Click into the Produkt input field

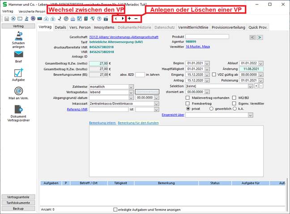point(207,37)
